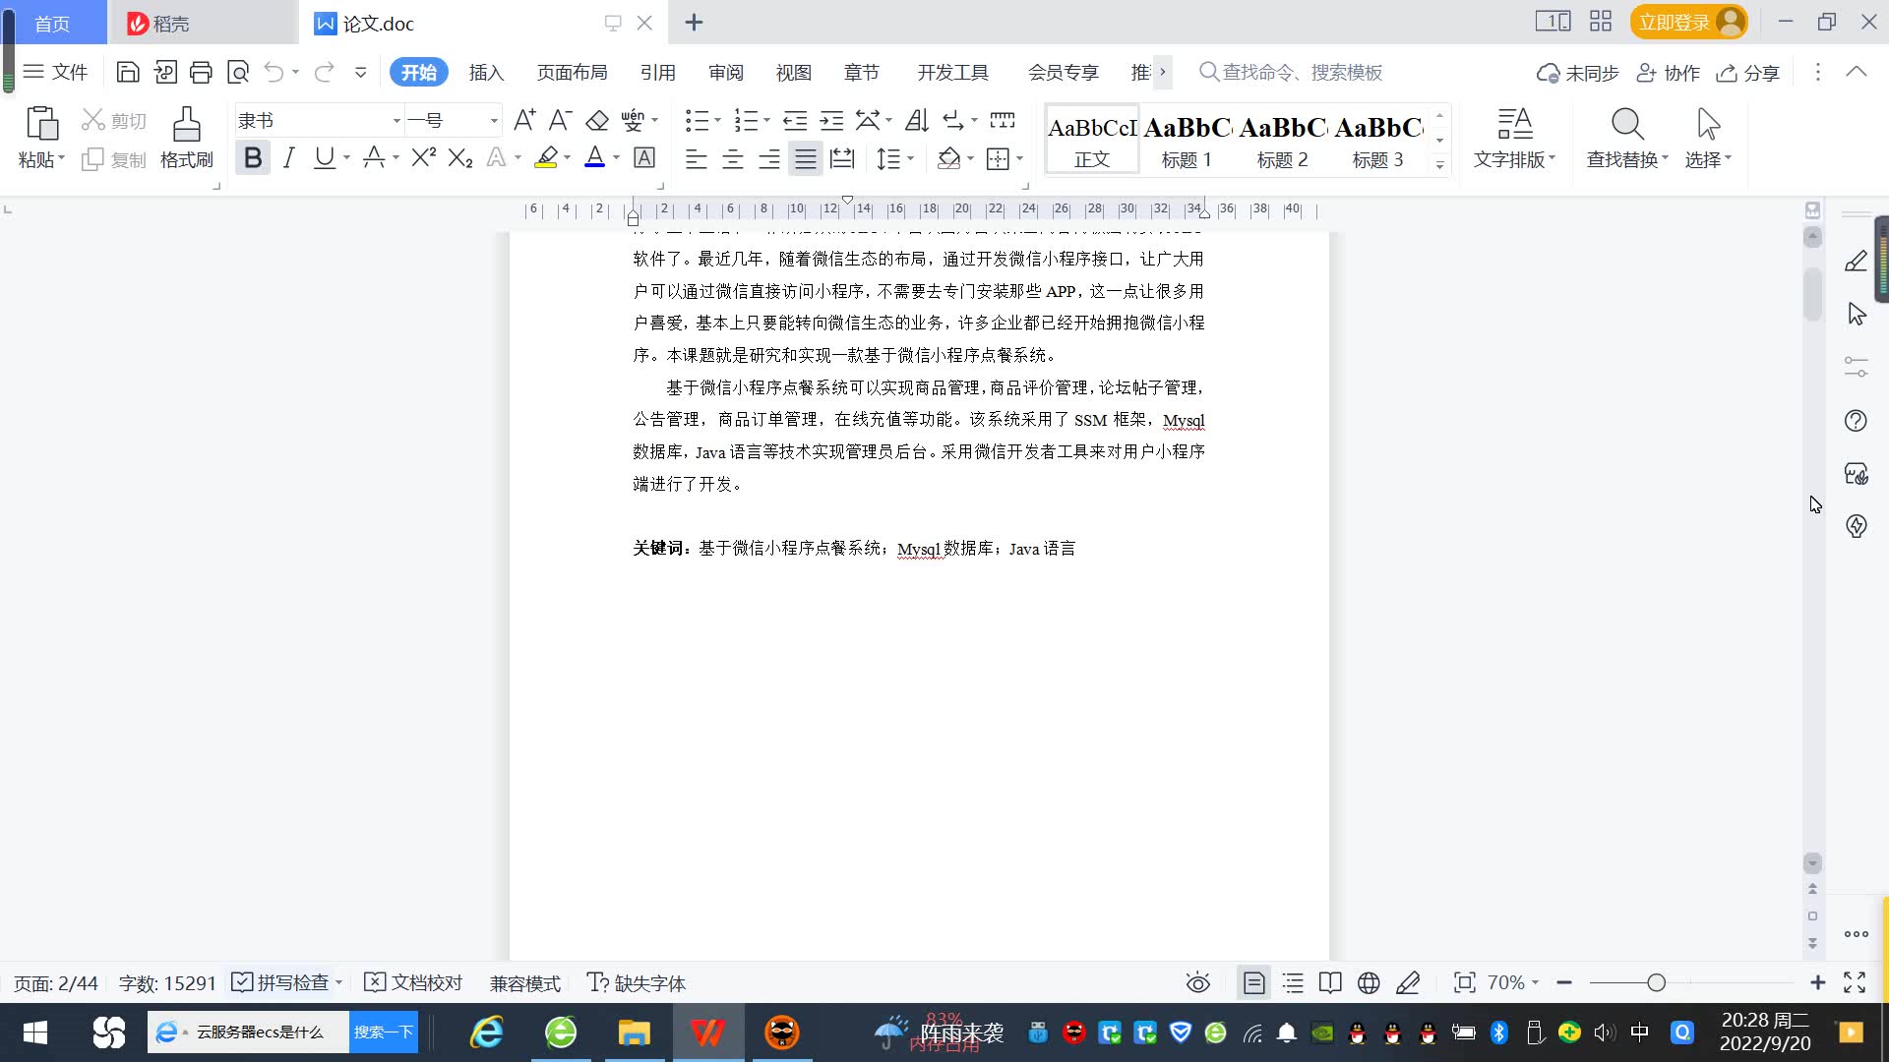Open the Page Layout (页面布局) tab
The height and width of the screenshot is (1062, 1889).
pyautogui.click(x=572, y=73)
